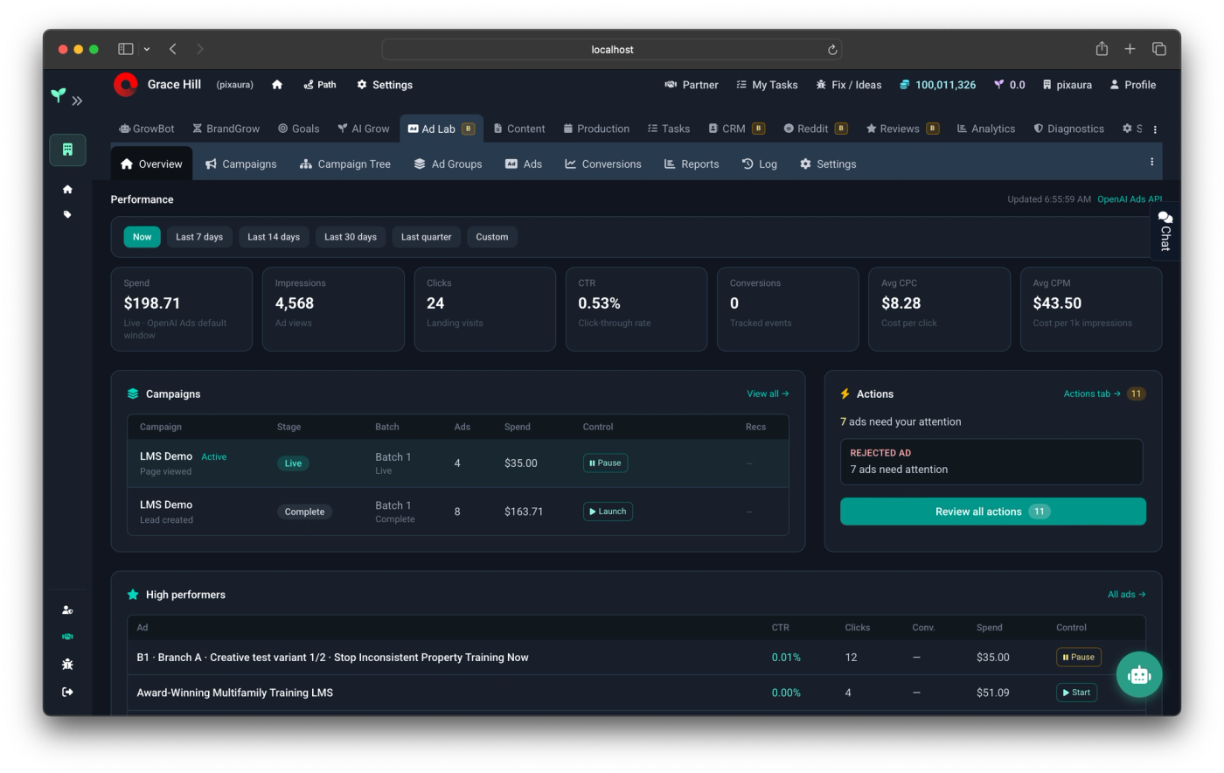Screen dimensions: 1224x773
Task: Open Path in the top header
Action: tap(320, 85)
